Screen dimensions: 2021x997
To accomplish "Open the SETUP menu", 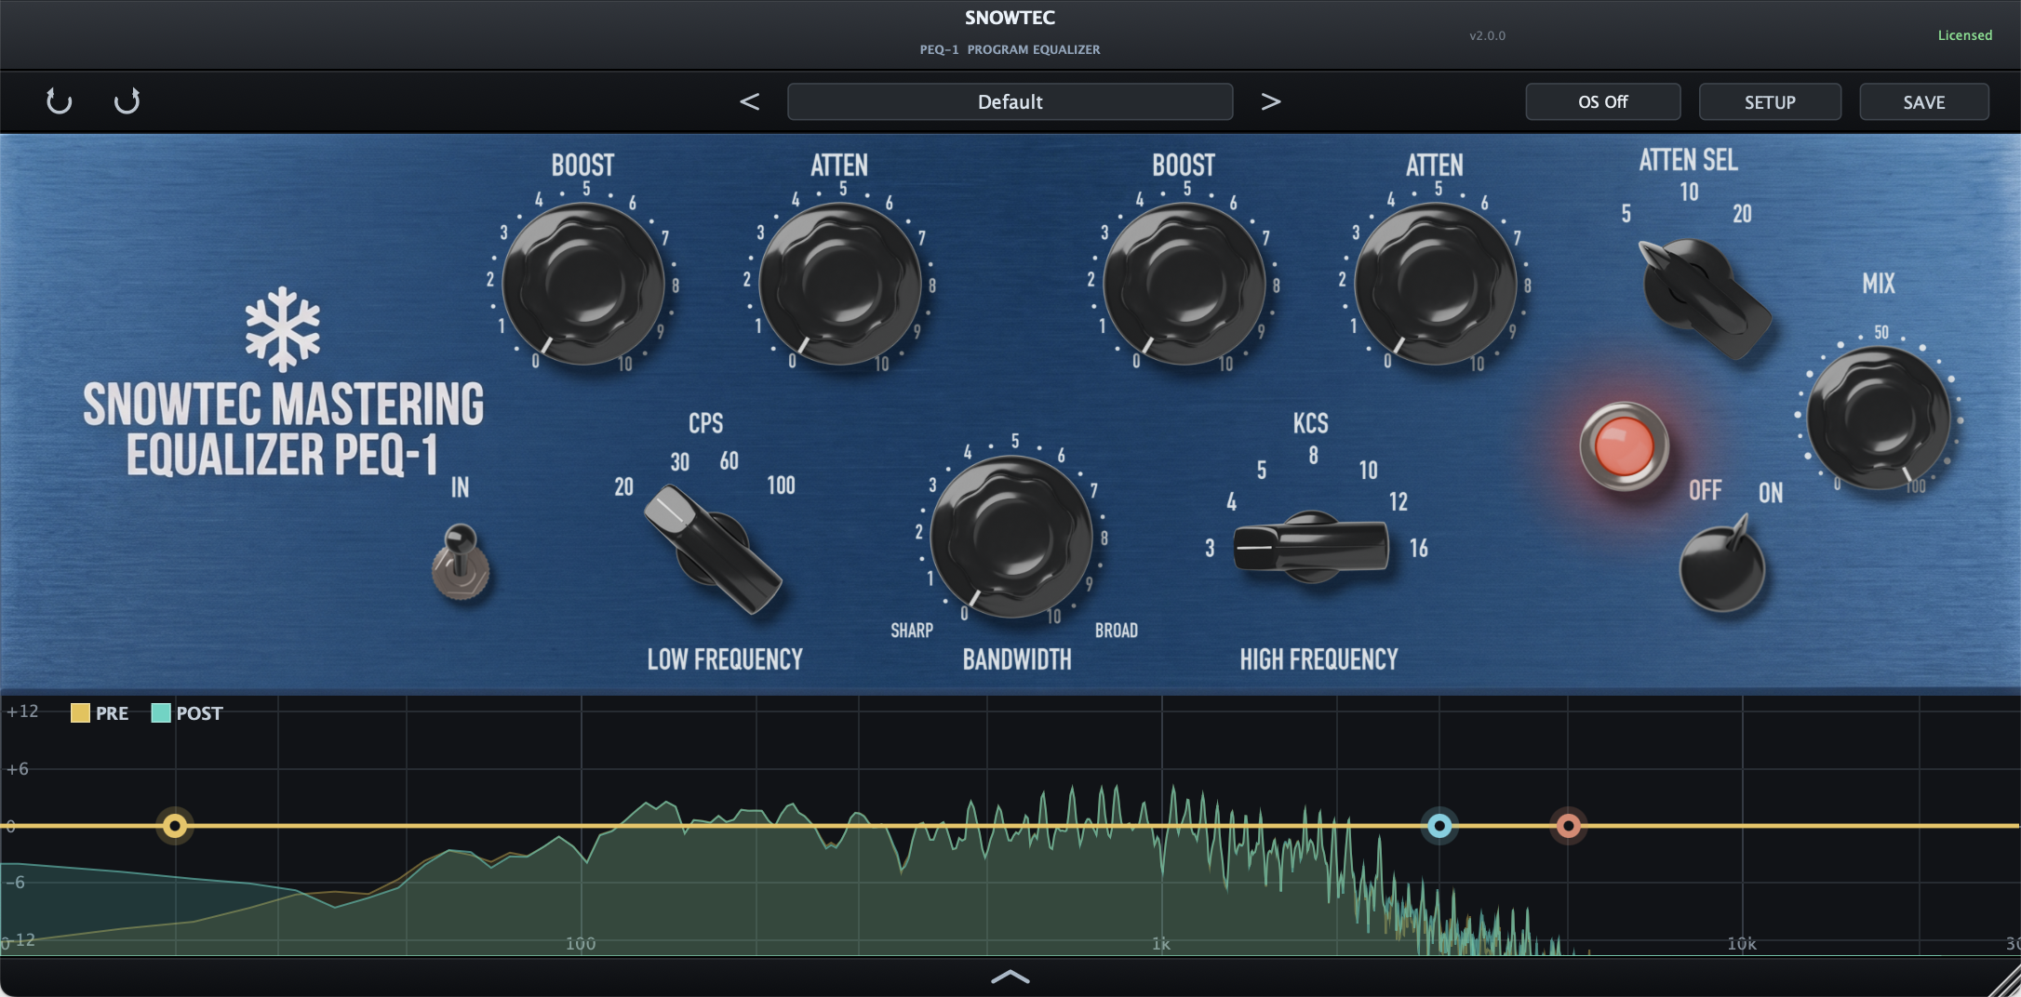I will tap(1770, 101).
